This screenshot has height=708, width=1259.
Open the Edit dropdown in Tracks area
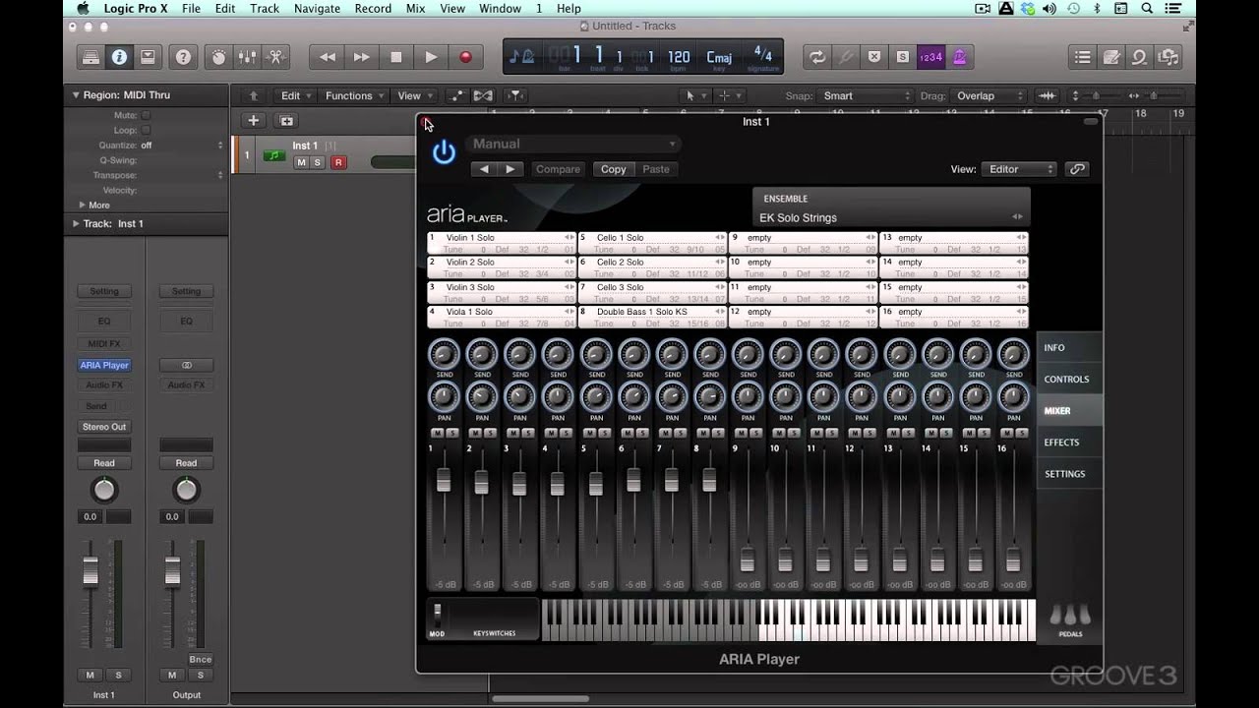click(296, 95)
